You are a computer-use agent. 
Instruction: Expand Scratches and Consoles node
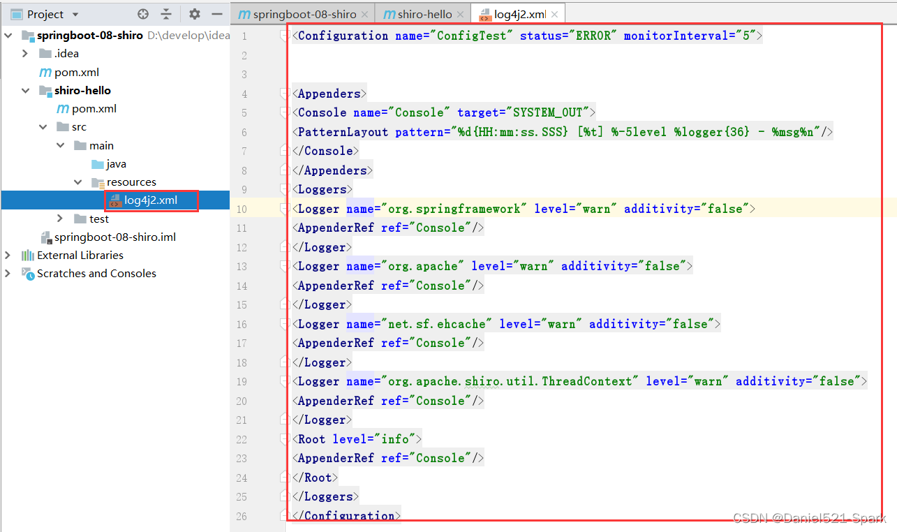coord(8,273)
